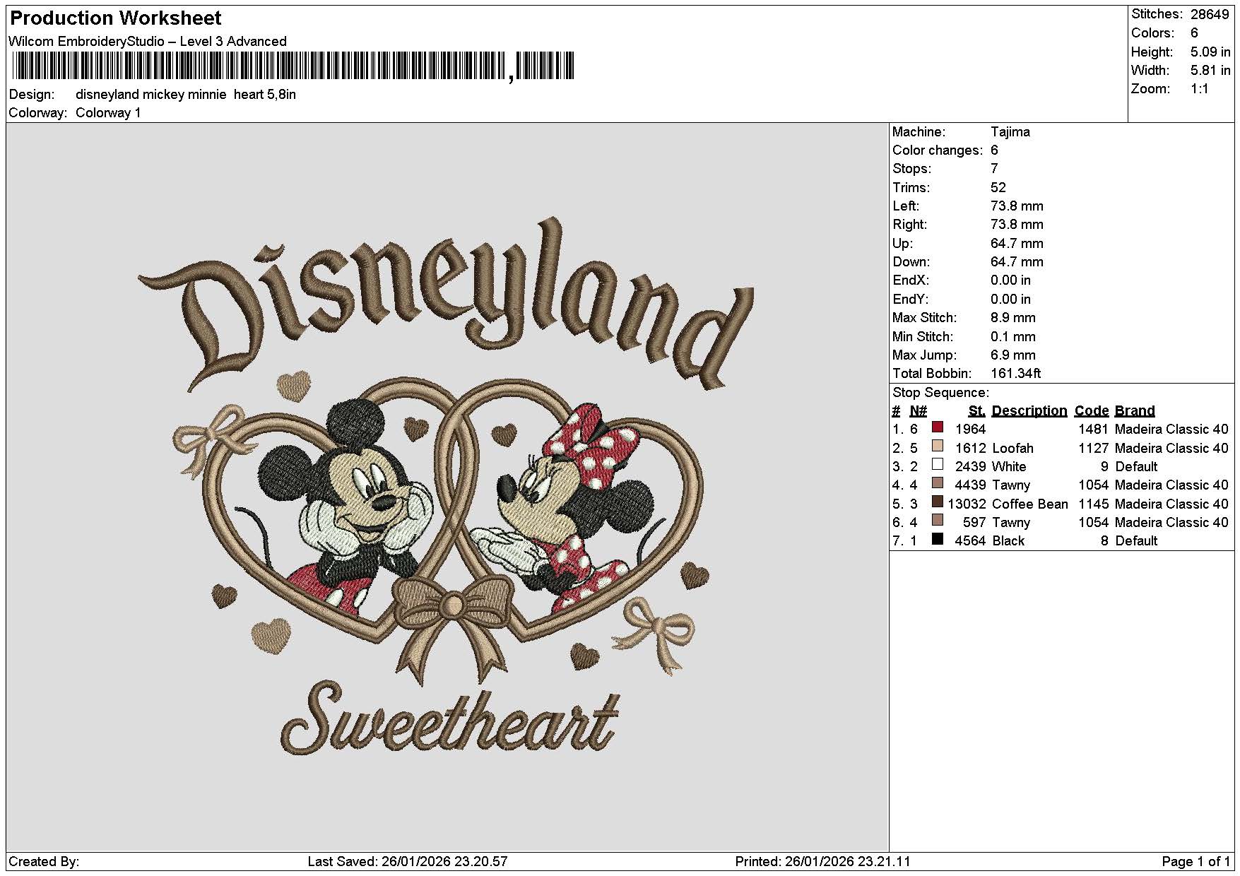Screen dimensions: 1240x876
Task: Click the thread code "1145"
Action: 1094,504
